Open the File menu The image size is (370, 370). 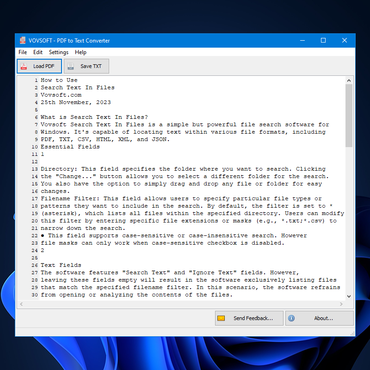tap(22, 52)
